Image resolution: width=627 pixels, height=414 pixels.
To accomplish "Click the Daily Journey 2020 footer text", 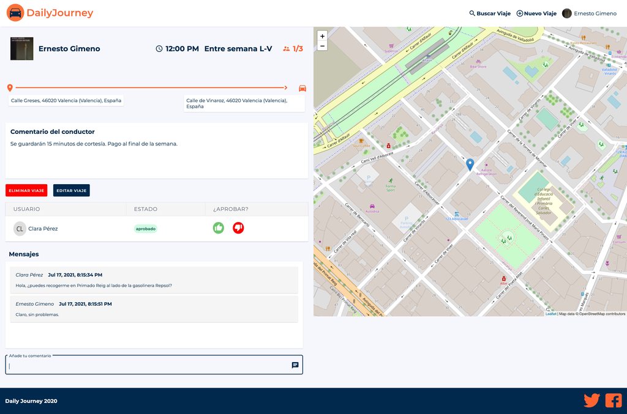I will 31,401.
